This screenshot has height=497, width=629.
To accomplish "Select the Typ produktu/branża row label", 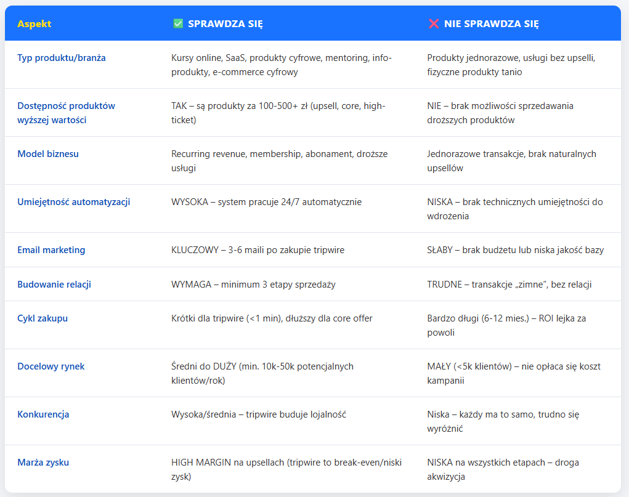I will pyautogui.click(x=62, y=58).
